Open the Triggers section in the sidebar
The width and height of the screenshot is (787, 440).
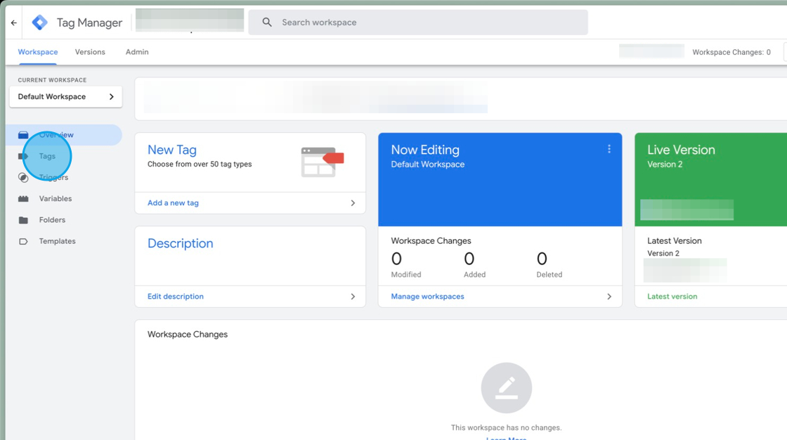pos(54,177)
